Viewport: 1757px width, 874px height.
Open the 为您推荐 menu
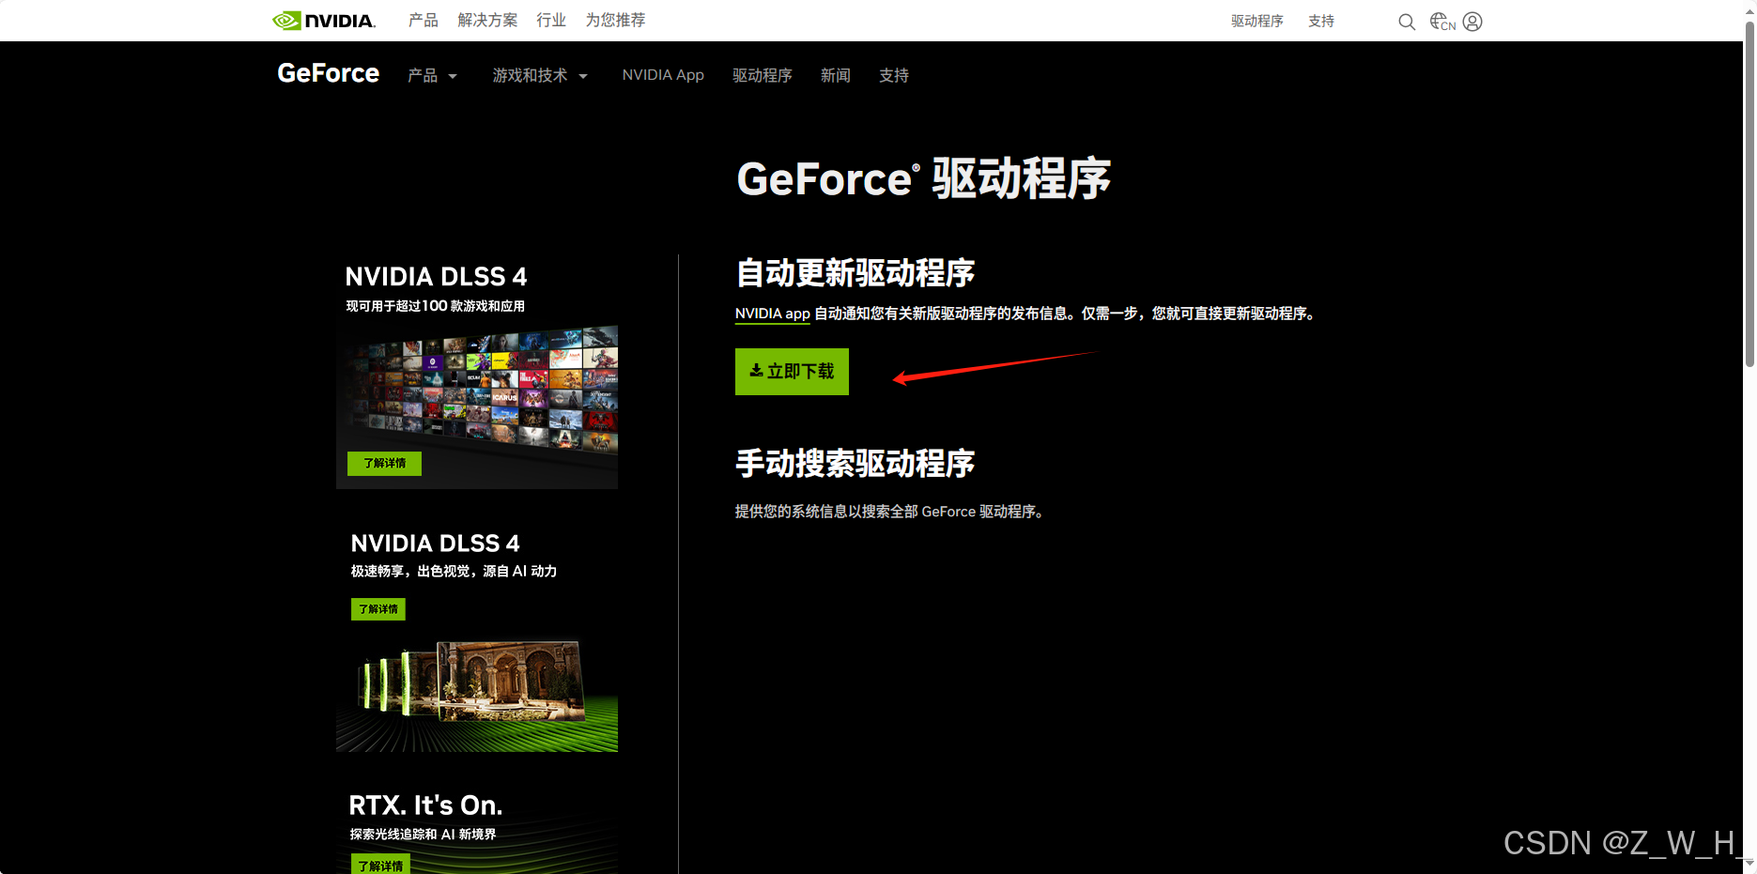coord(615,21)
